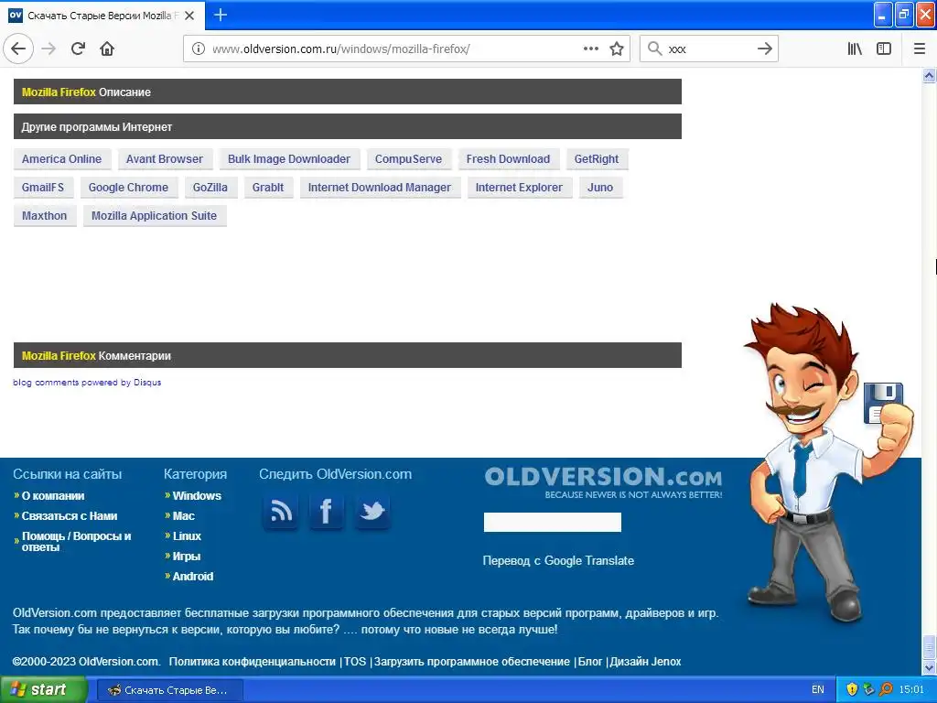Viewport: 937px width, 703px height.
Task: Open page actions three-dot menu
Action: pyautogui.click(x=590, y=49)
